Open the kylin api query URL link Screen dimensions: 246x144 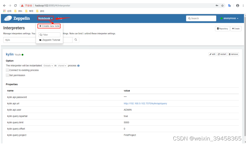click(145, 103)
